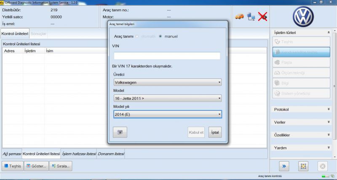This screenshot has height=180, width=337.
Task: Click the Sistem yöneticisi mode button
Action: [x=301, y=93]
